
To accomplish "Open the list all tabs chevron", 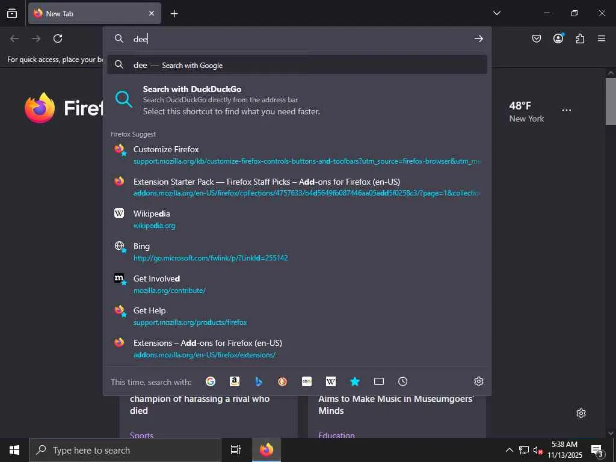I will [x=496, y=13].
